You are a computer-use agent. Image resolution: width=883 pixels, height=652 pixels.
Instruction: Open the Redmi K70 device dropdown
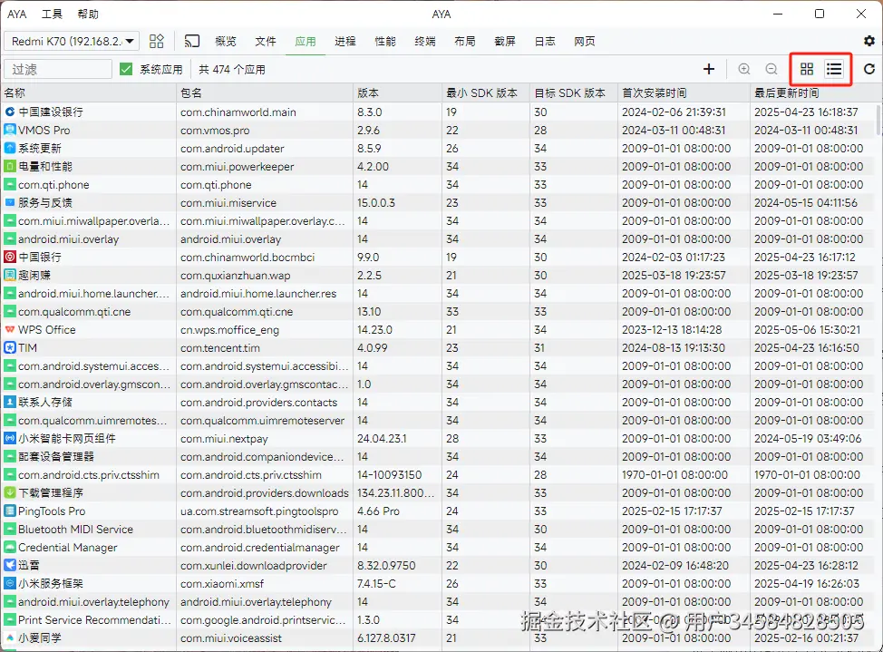(x=73, y=41)
